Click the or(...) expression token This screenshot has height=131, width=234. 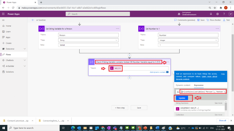(x=115, y=68)
